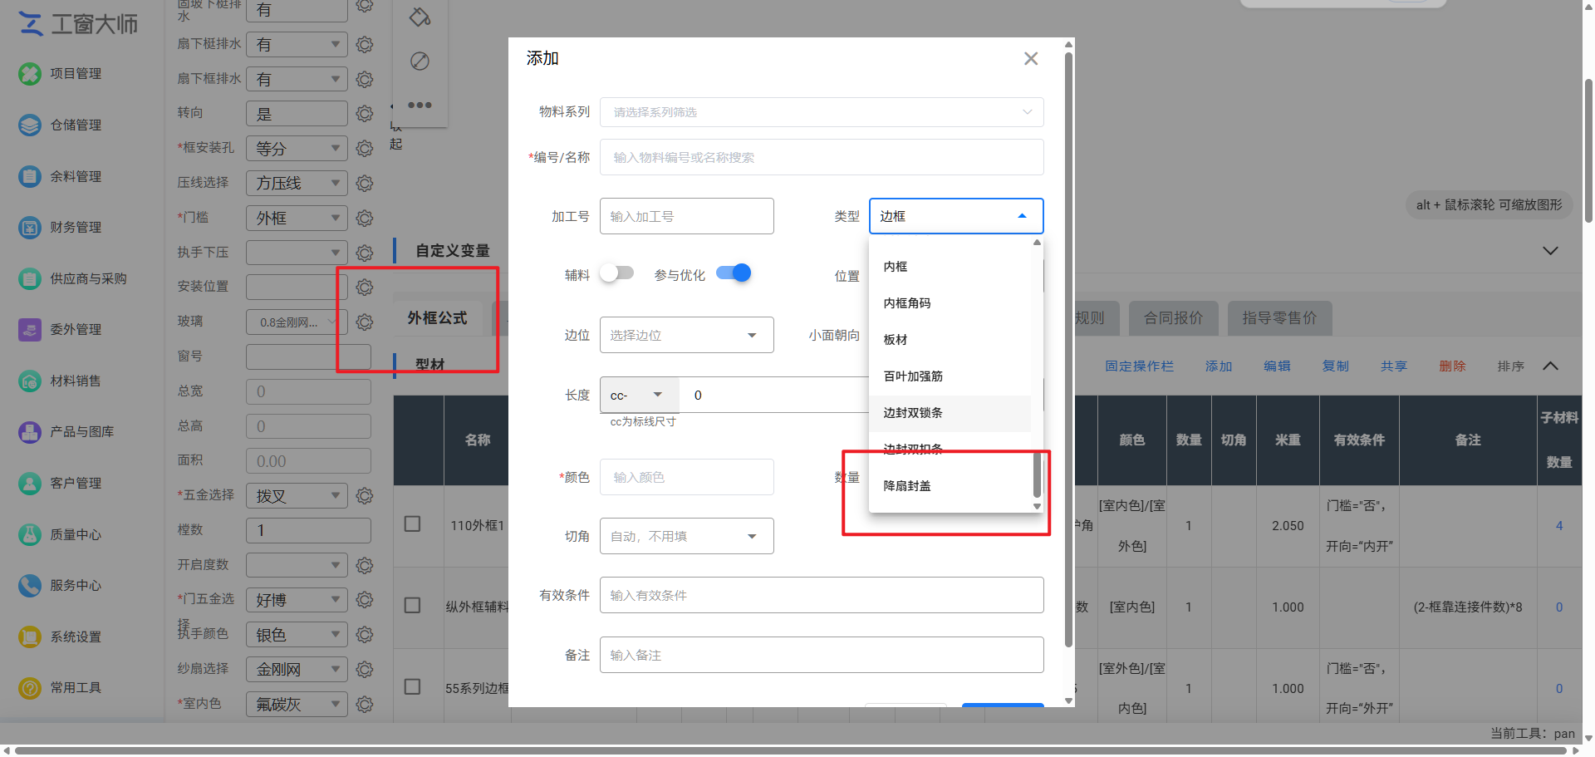
Task: Open the 边位 selection dropdown
Action: pos(686,335)
